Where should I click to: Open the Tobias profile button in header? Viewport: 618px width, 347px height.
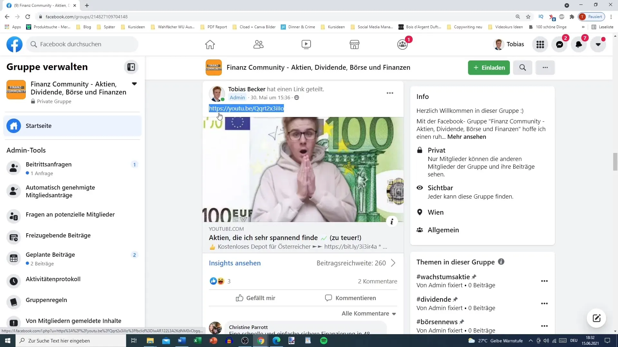509,44
